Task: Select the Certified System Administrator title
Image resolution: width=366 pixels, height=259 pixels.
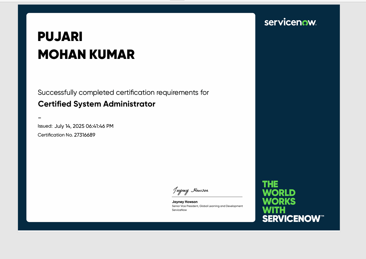Action: pyautogui.click(x=96, y=104)
